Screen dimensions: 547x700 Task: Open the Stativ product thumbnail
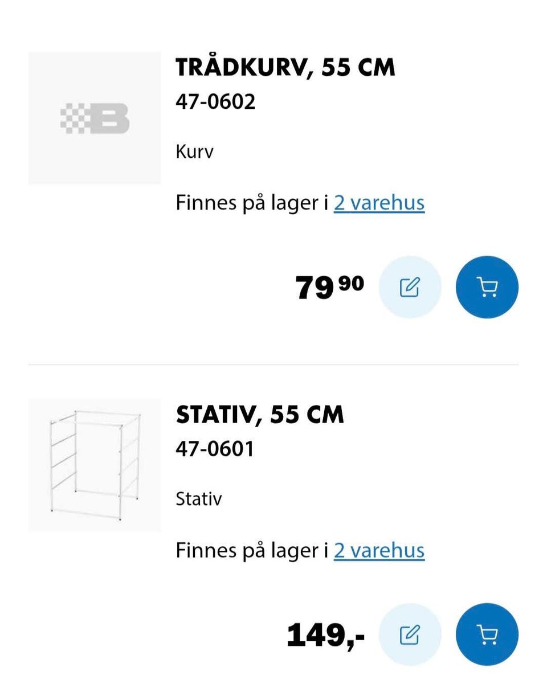click(95, 465)
